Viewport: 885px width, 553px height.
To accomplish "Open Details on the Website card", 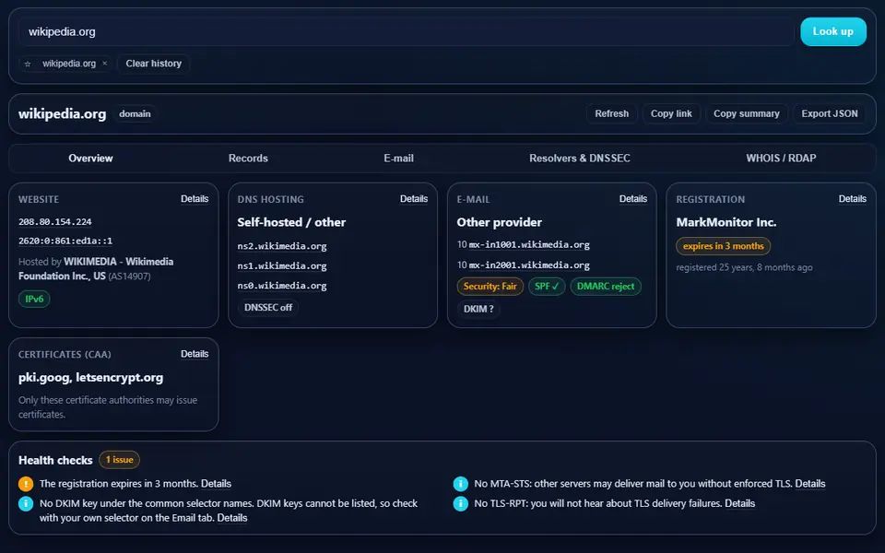I will pos(195,199).
